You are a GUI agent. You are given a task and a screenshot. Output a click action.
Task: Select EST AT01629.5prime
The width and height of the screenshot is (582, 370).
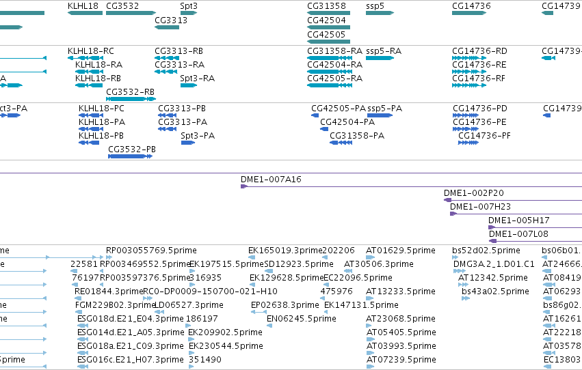(x=370, y=257)
